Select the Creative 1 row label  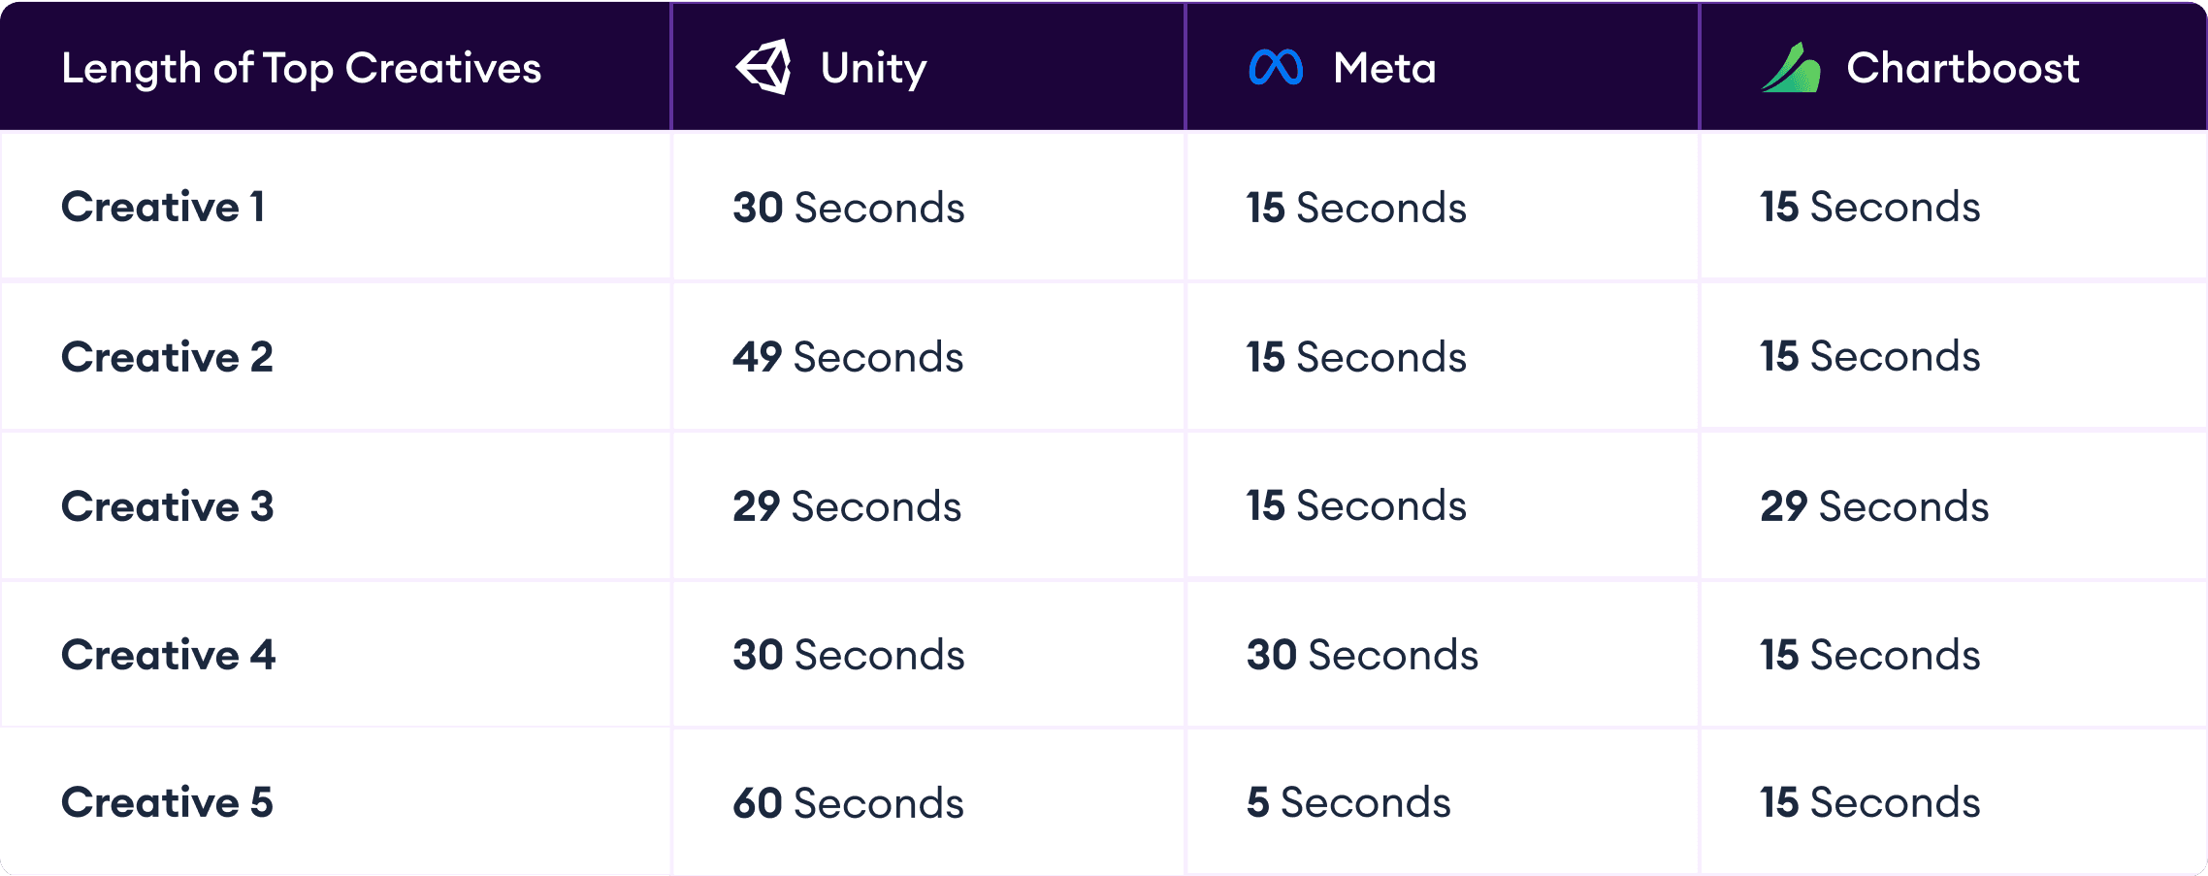163,207
